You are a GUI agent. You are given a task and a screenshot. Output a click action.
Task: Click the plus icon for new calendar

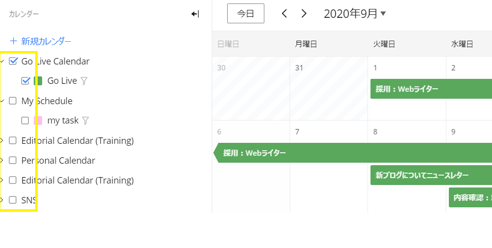(13, 41)
